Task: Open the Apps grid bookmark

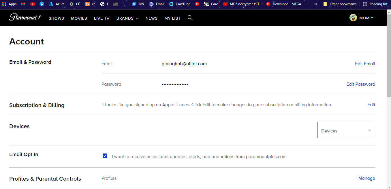Action: [9, 4]
